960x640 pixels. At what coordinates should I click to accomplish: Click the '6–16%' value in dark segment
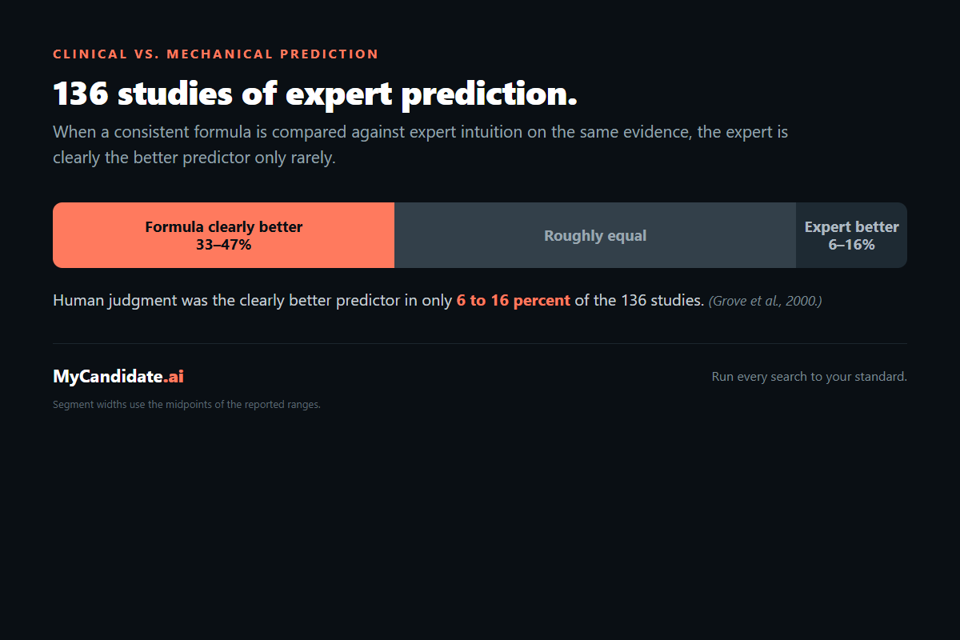coord(851,245)
